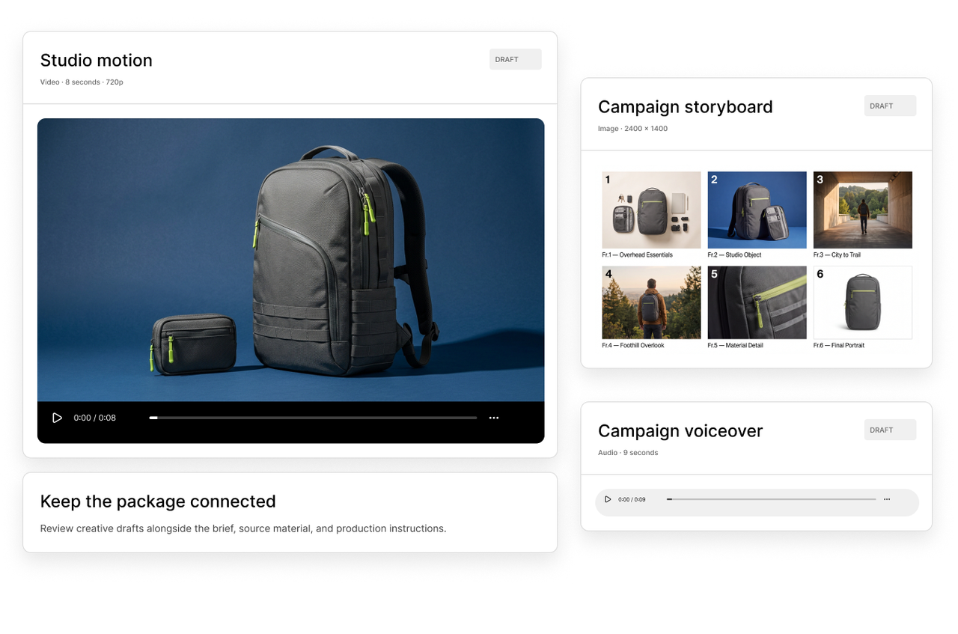
Task: Click the backpack video preview frame
Action: (291, 260)
